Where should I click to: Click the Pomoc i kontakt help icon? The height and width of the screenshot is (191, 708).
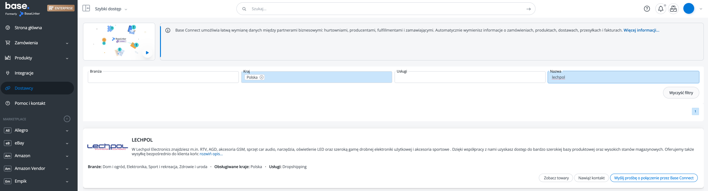[8, 103]
